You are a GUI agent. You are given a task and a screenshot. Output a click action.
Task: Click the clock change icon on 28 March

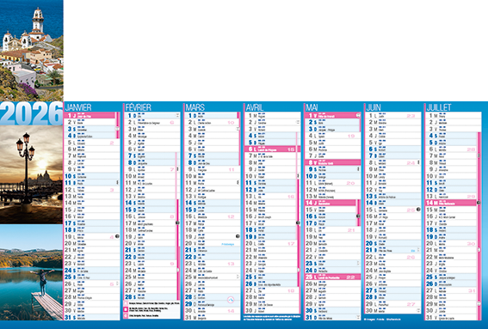[231, 300]
